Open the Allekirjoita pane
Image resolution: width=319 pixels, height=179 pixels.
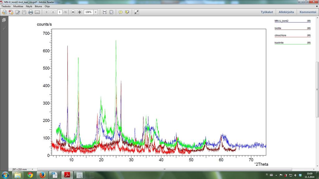point(286,12)
